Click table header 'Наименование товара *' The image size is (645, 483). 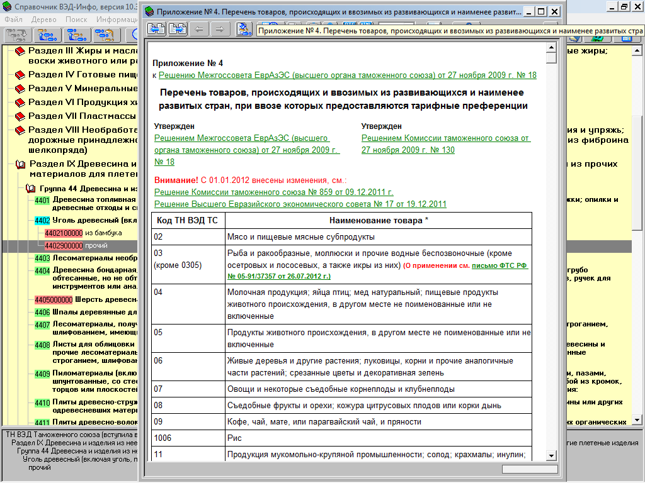[x=379, y=221]
